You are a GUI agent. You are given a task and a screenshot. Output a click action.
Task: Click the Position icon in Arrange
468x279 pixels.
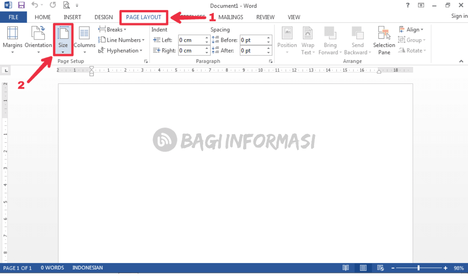coord(287,33)
